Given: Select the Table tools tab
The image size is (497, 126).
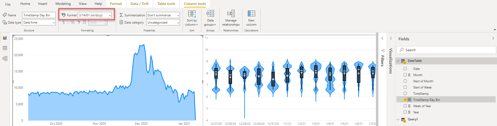Looking at the screenshot, I should (166, 4).
